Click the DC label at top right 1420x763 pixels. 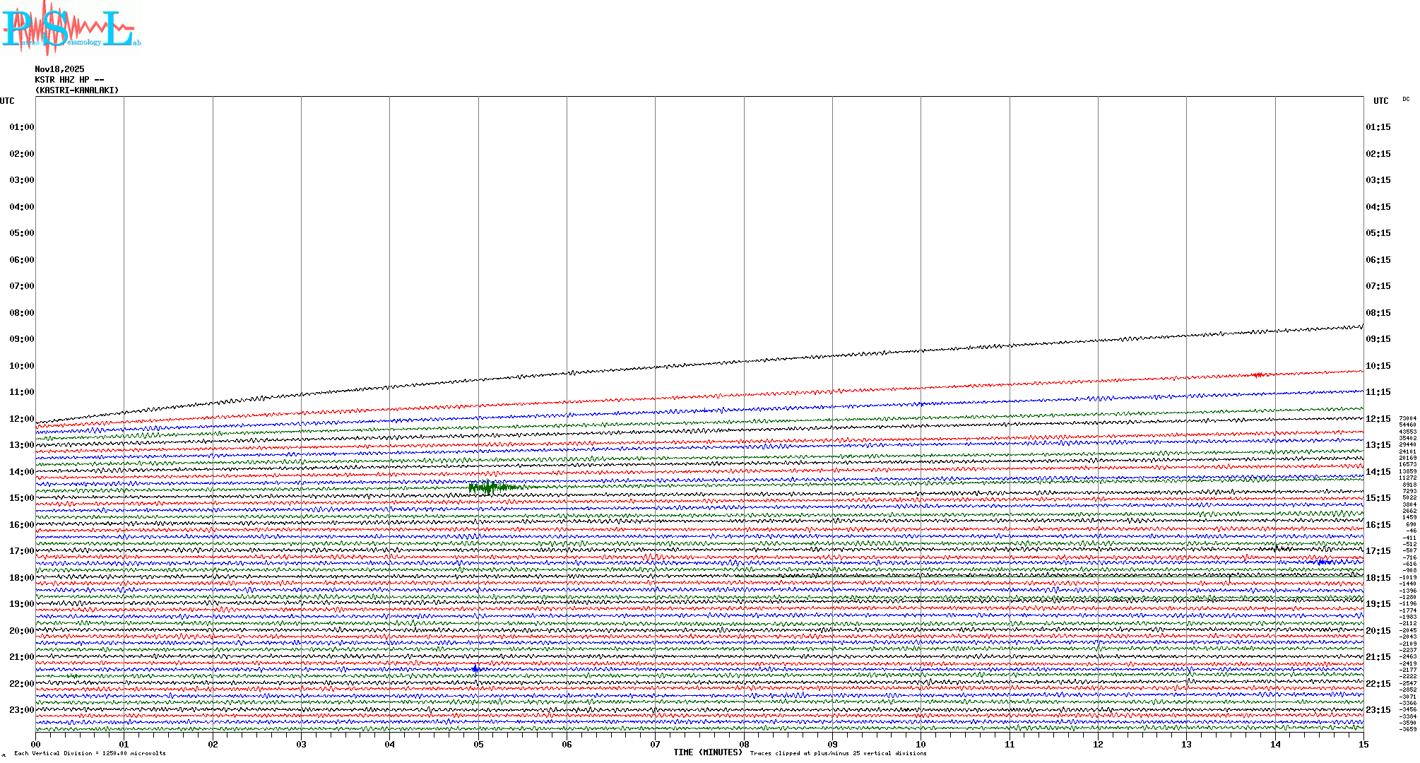tap(1406, 100)
